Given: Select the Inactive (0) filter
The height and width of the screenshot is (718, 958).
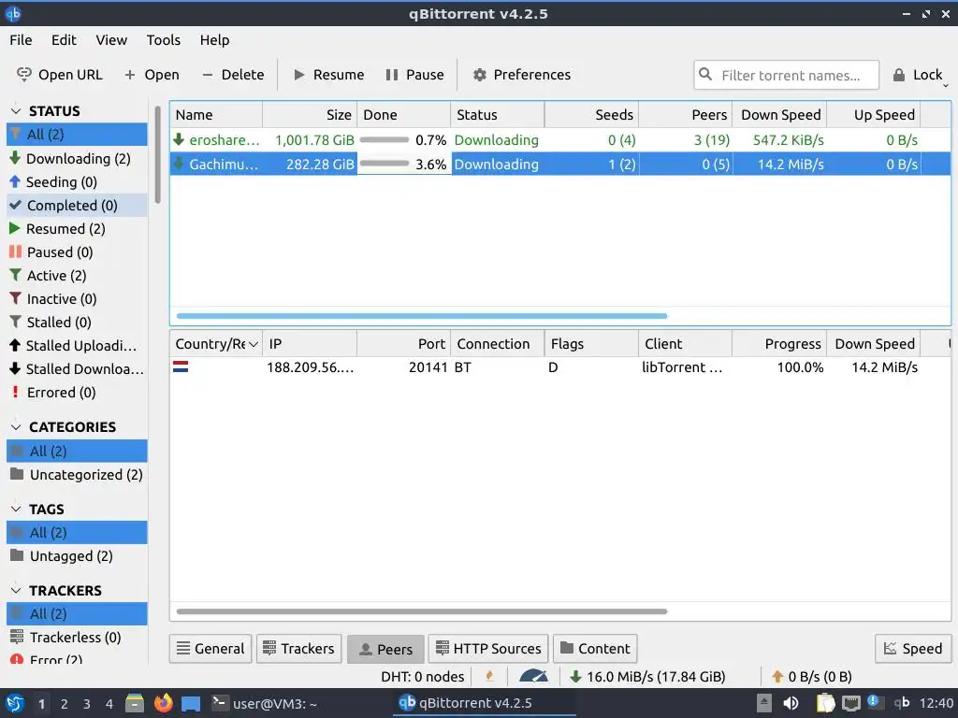Looking at the screenshot, I should point(77,298).
